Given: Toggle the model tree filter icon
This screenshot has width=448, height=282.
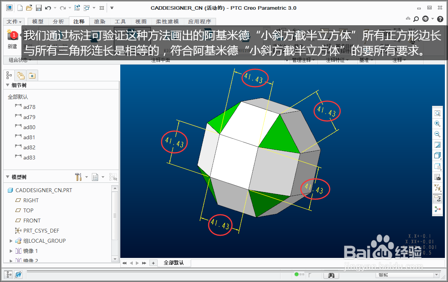Looking at the screenshot, I should pyautogui.click(x=113, y=177).
